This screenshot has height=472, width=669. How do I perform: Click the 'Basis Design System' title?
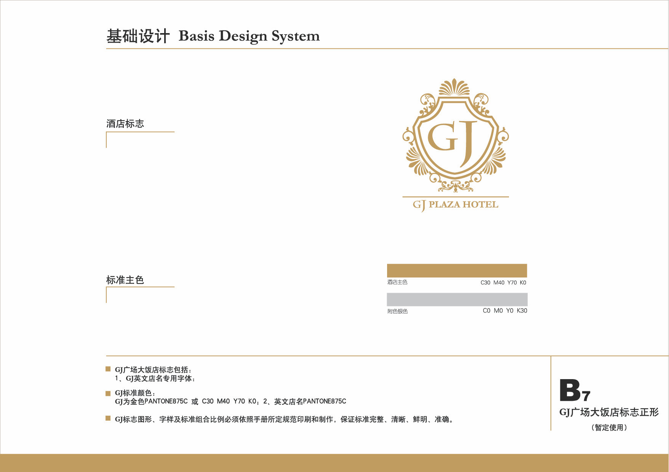click(249, 37)
